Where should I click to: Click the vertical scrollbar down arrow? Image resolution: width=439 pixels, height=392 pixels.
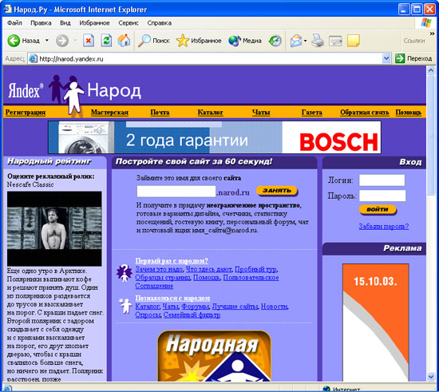[431, 377]
